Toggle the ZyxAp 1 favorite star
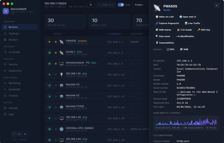Image resolution: width=224 pixels, height=143 pixels. [x=56, y=53]
